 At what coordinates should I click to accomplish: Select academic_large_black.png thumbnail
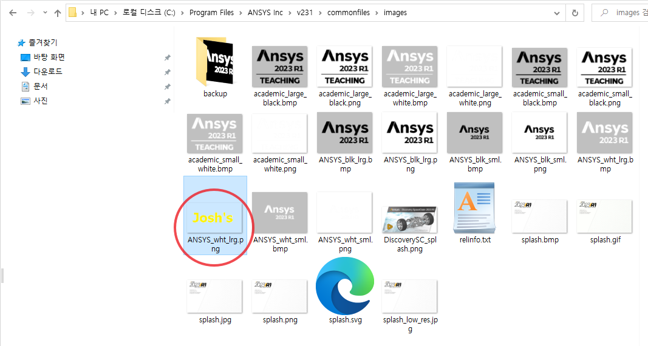345,67
